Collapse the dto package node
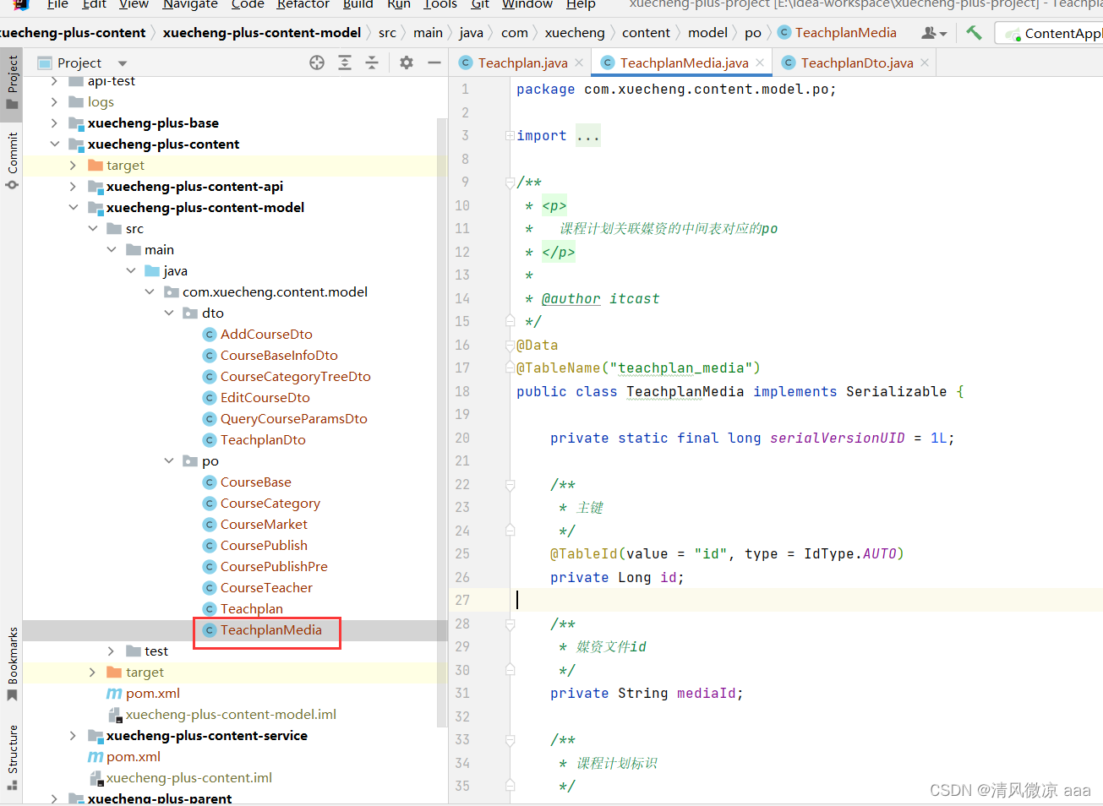This screenshot has width=1103, height=806. pyautogui.click(x=168, y=313)
